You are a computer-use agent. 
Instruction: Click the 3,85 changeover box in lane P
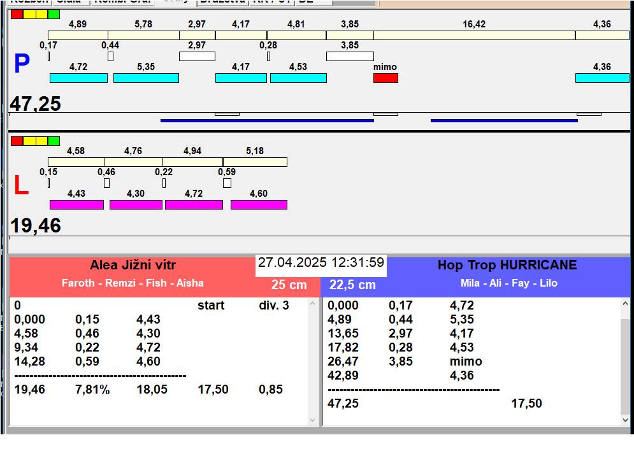coord(349,56)
